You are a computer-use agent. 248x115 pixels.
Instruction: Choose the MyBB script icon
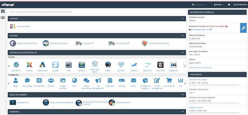point(108,65)
